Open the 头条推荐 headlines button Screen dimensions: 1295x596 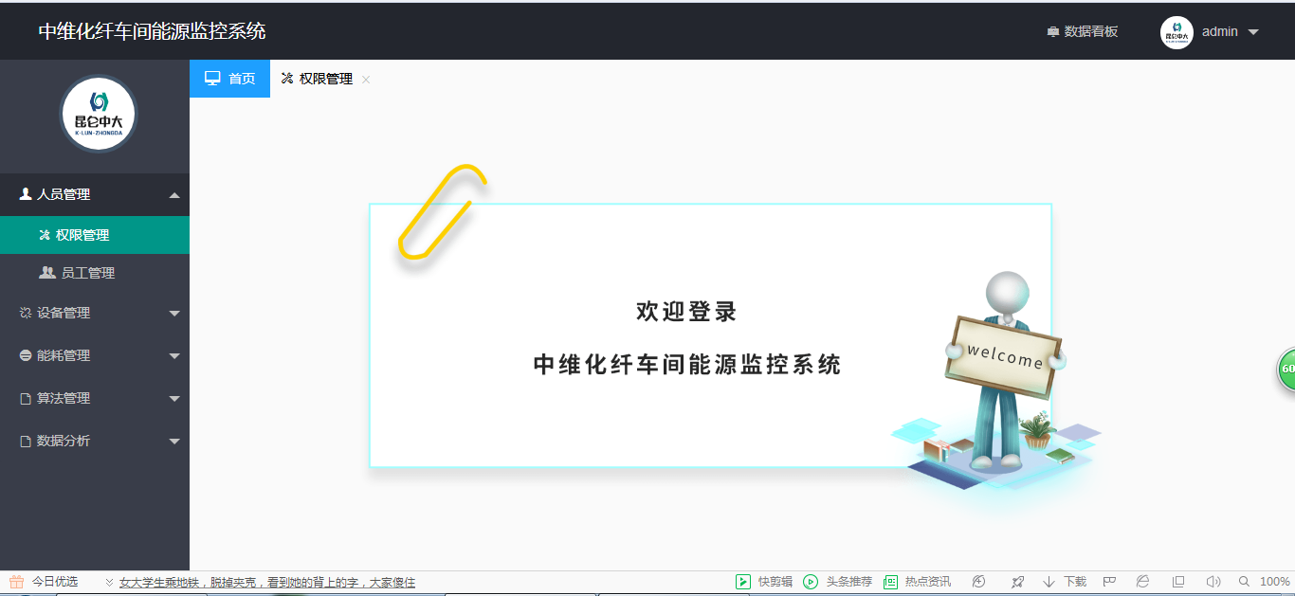pyautogui.click(x=838, y=582)
